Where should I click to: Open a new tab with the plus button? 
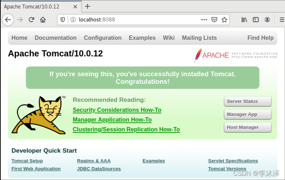point(87,7)
